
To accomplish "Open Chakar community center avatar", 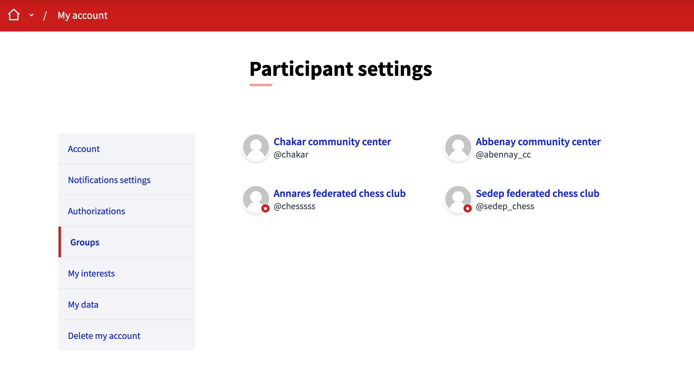I will pos(256,147).
